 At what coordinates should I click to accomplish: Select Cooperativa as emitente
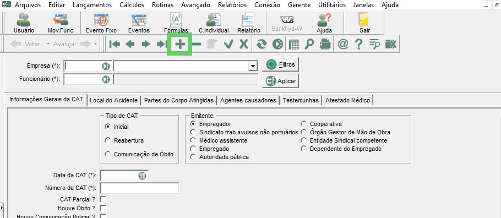pyautogui.click(x=303, y=124)
